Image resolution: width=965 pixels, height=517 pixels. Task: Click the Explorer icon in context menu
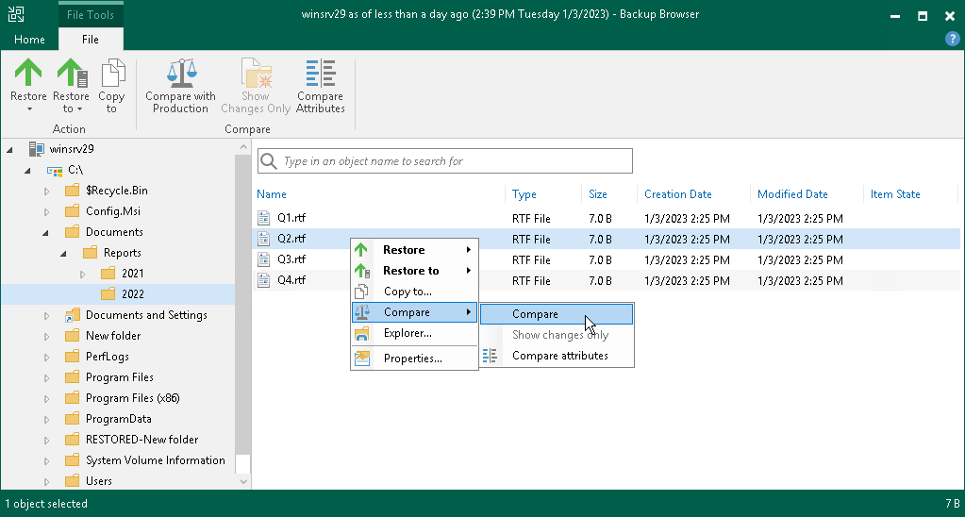point(362,334)
